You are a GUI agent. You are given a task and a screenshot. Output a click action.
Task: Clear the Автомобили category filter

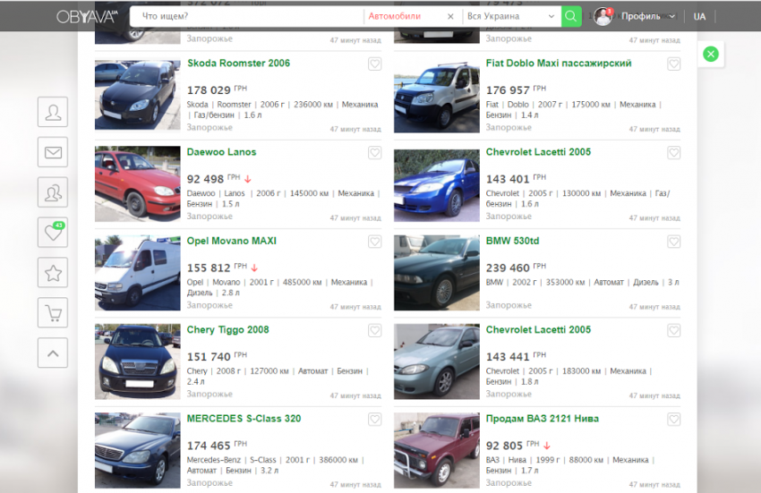tap(450, 16)
